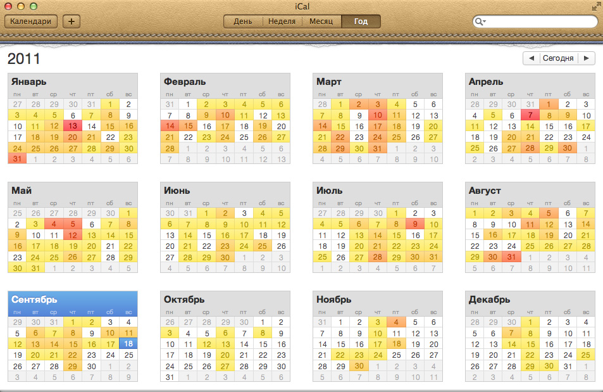Select the red January 13 day cell

point(73,126)
